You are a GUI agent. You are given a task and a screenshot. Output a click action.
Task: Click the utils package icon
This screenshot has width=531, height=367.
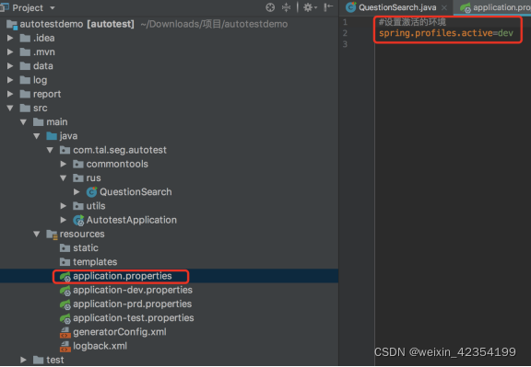[78, 206]
